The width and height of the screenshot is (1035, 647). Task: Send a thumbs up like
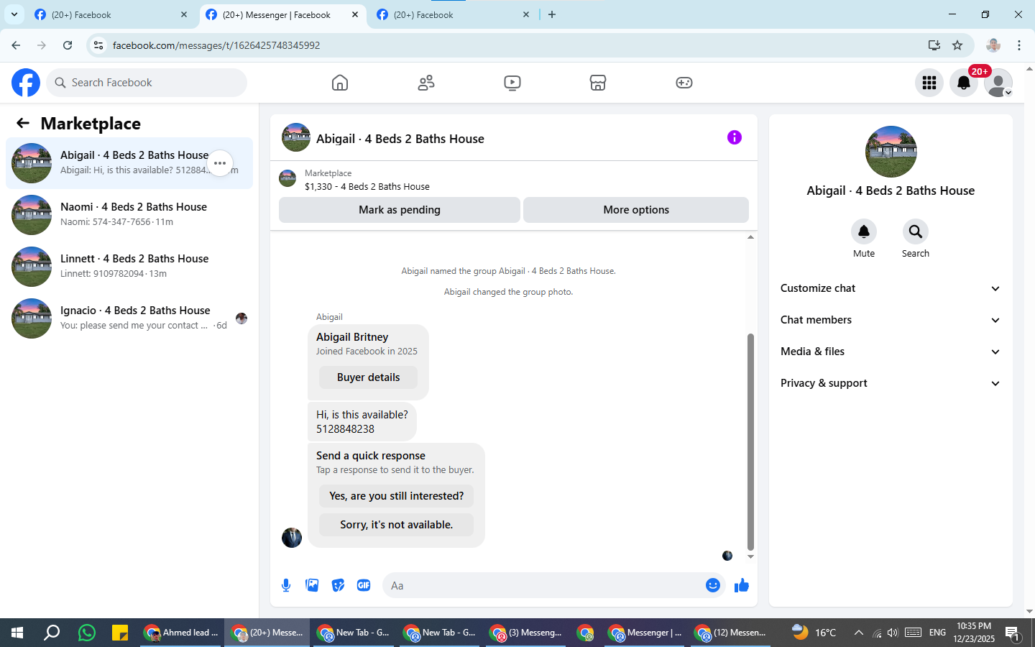click(742, 585)
